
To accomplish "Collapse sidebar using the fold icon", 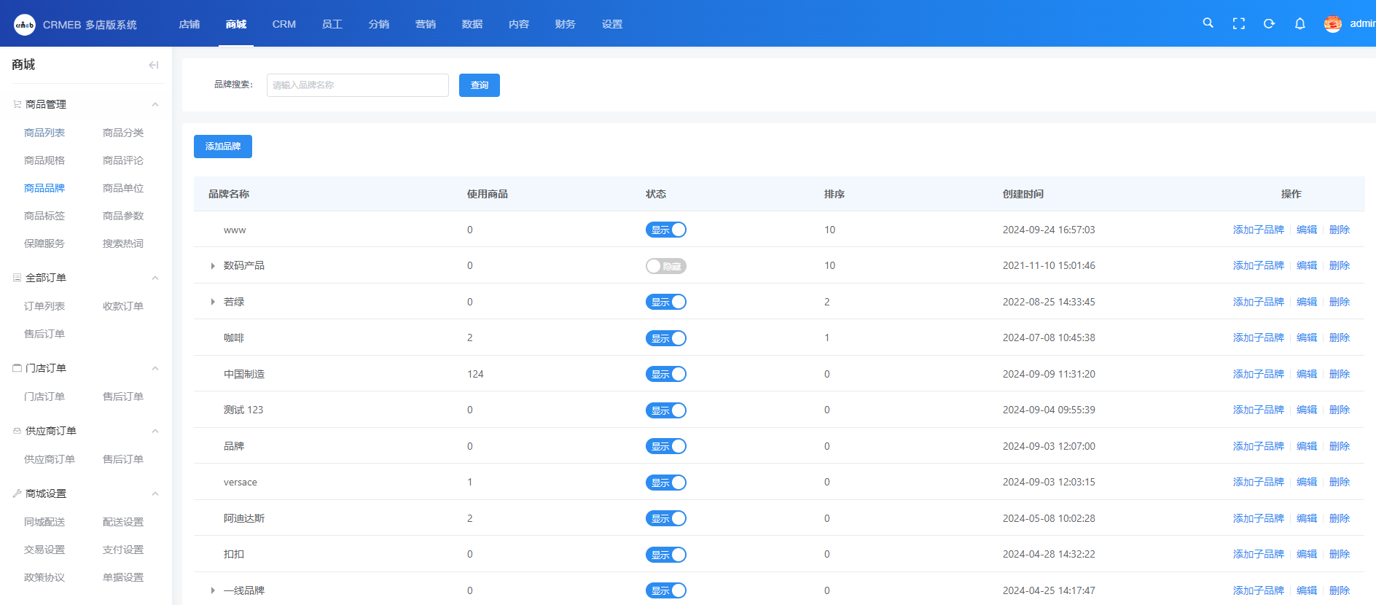I will click(153, 65).
